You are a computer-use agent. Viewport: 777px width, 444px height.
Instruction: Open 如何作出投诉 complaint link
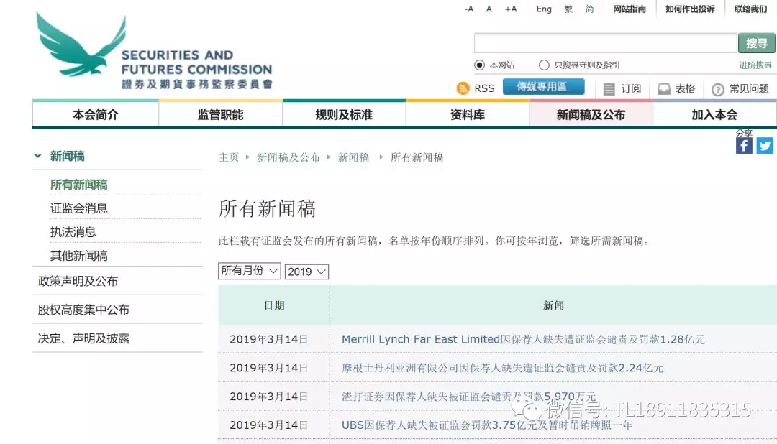point(690,9)
